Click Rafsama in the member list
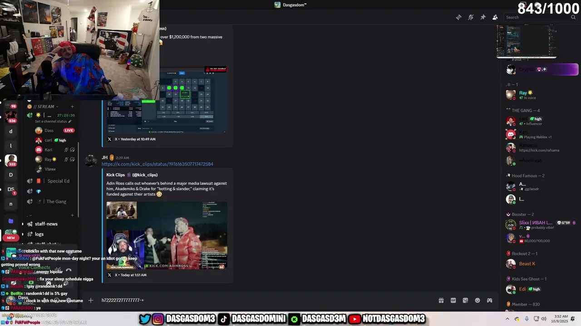Viewport: 581px width, 326px height. (542, 148)
